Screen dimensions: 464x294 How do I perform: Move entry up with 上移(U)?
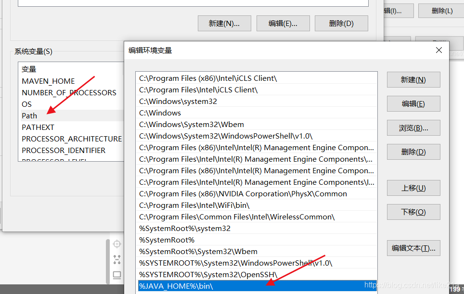413,188
